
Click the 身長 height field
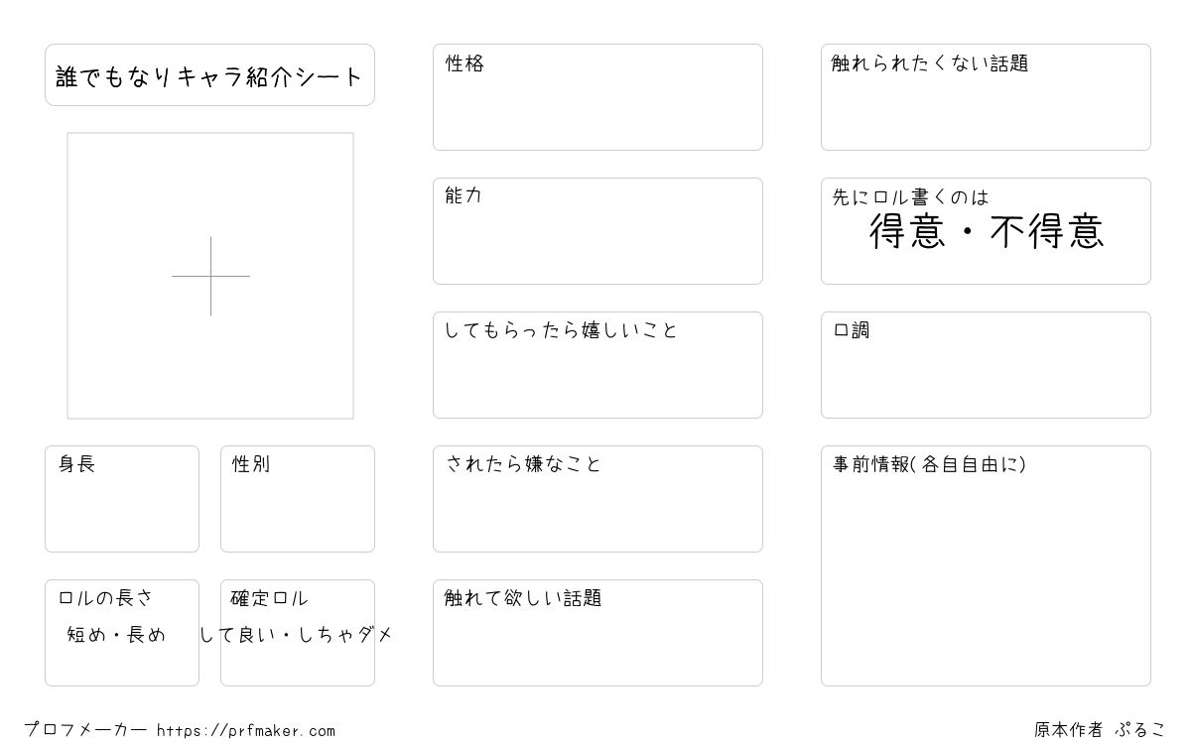click(122, 499)
